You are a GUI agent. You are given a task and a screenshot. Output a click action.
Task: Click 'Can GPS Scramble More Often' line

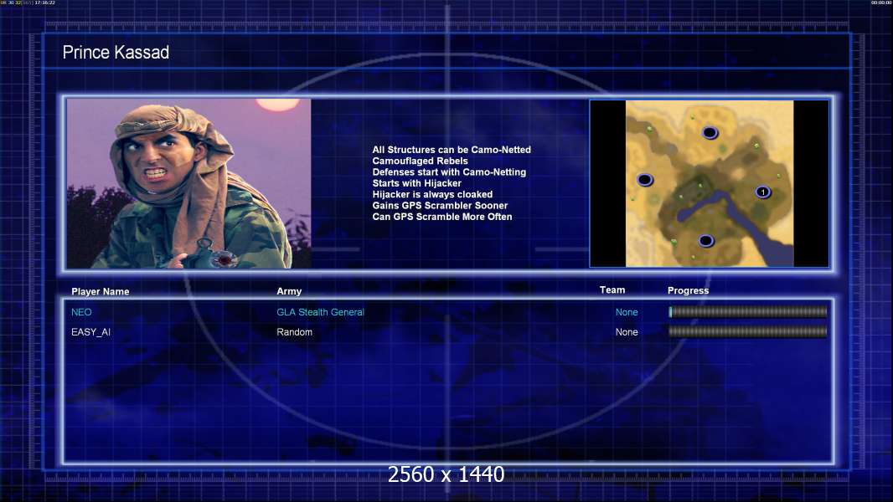(x=442, y=217)
